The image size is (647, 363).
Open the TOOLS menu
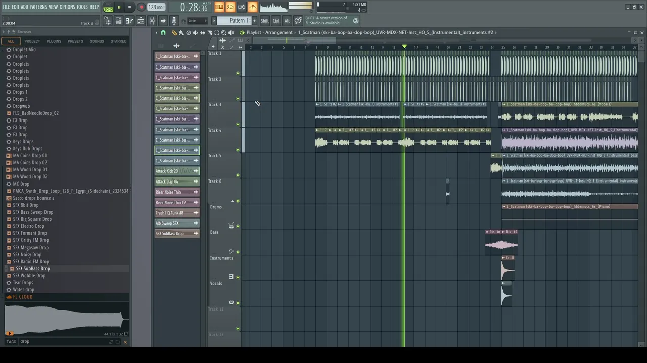point(82,7)
